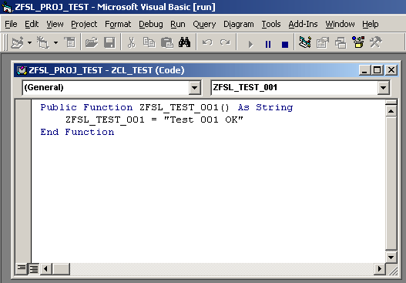Viewport: 406px width, 283px height.
Task: Click in the code editor text area
Action: (x=208, y=181)
